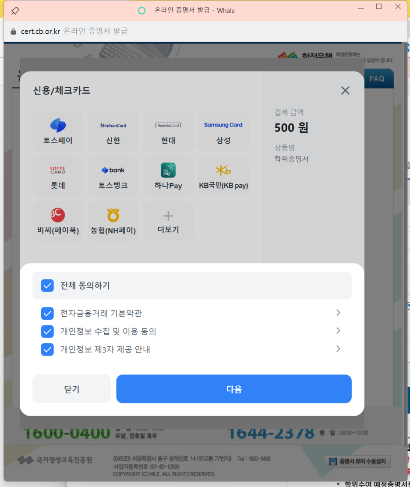Click the site lock icon in address bar
410x487 pixels.
13,32
